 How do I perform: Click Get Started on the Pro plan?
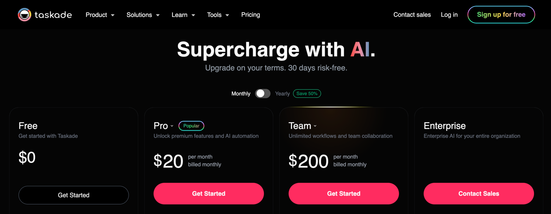(x=209, y=194)
